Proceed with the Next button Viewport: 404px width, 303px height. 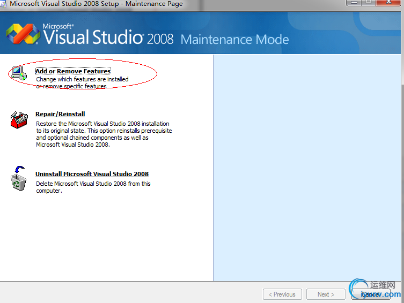[x=326, y=294]
